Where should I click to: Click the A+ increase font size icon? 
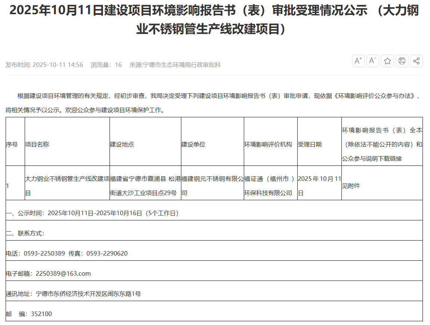pos(358,61)
